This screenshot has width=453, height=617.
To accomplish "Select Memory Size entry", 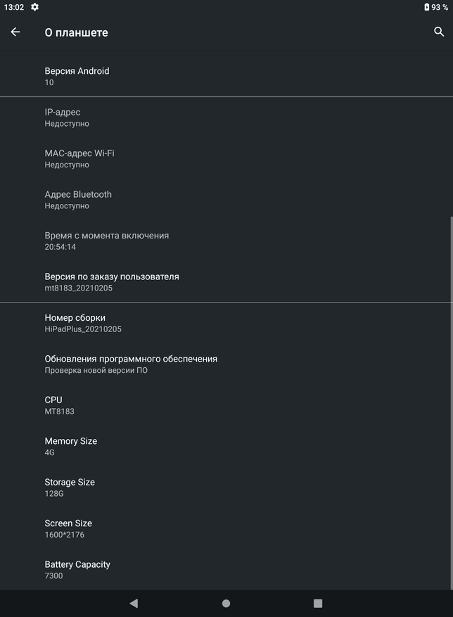I will point(226,446).
